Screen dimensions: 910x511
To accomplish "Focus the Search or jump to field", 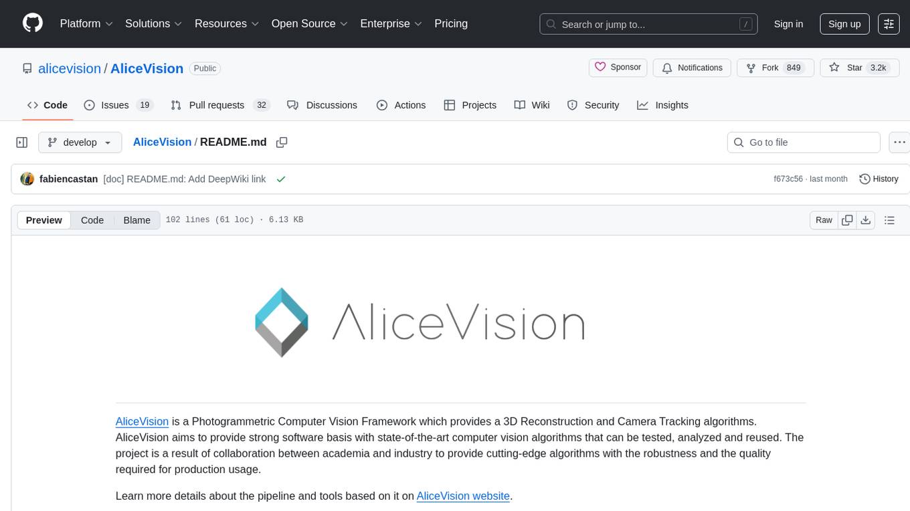I will tap(649, 24).
